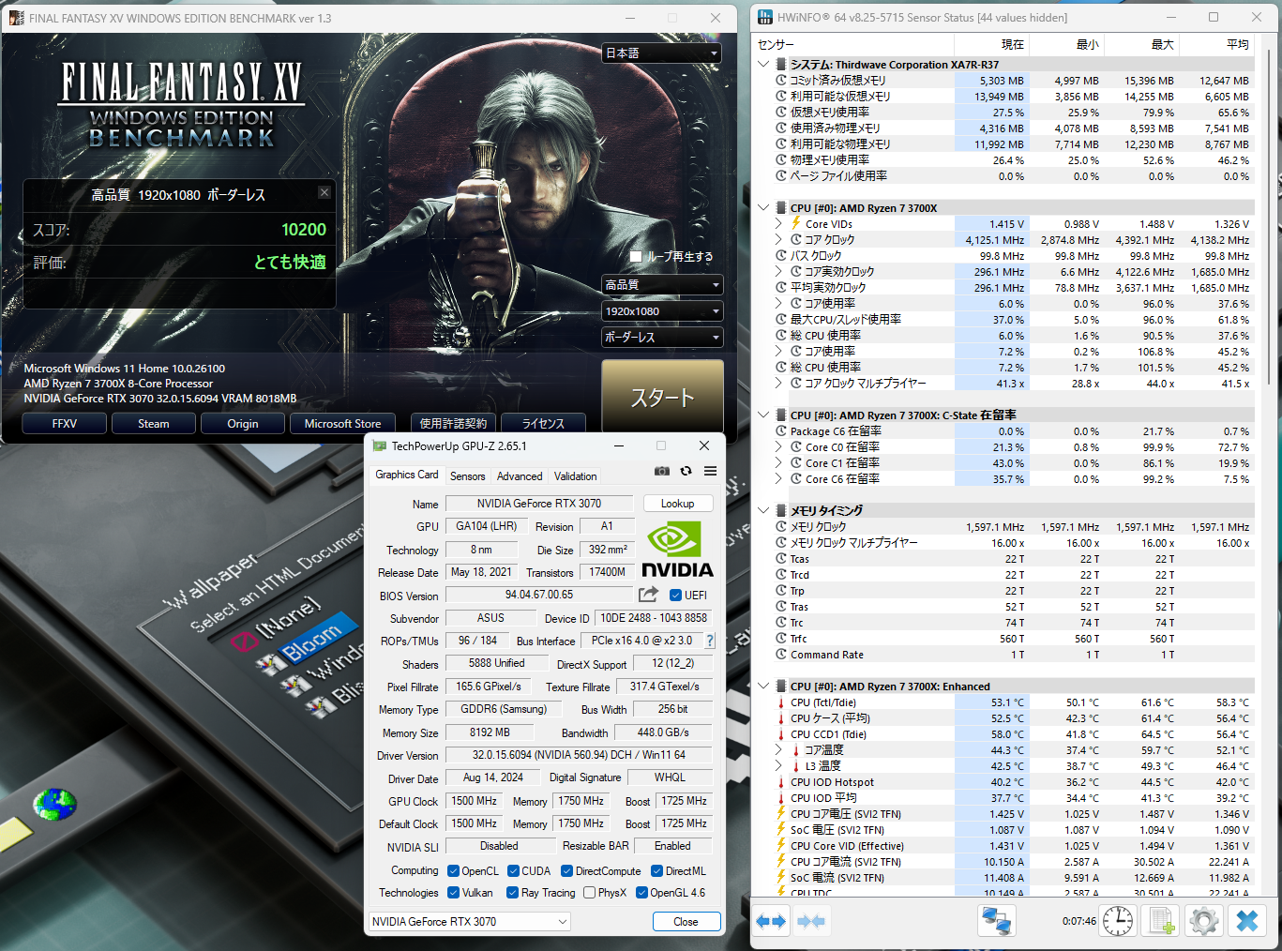
Task: Expand the Core VIDs row
Action: click(778, 223)
